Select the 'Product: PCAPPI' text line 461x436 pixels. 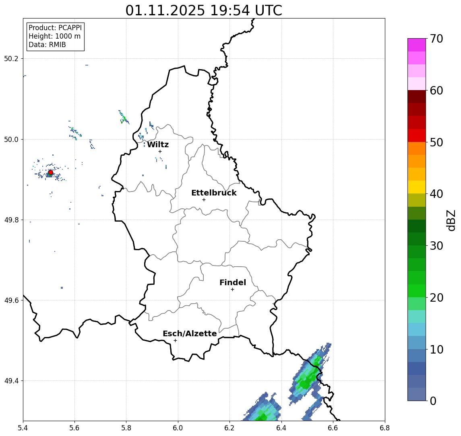[x=55, y=28]
